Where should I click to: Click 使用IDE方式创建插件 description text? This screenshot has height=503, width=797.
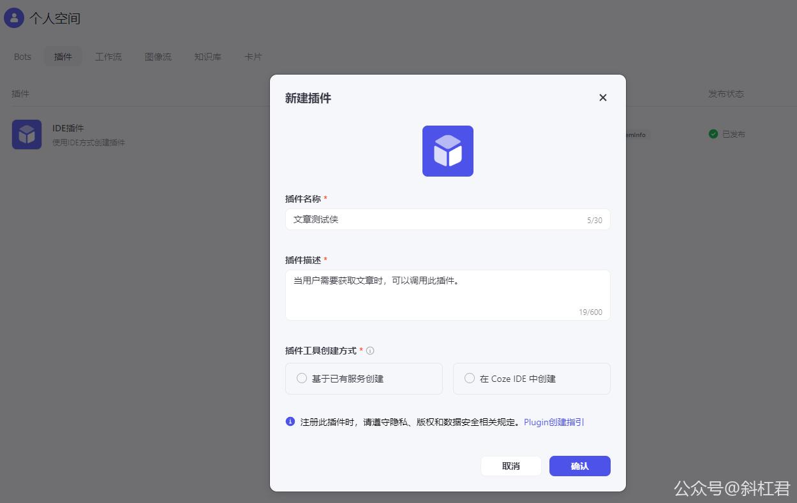pyautogui.click(x=89, y=143)
